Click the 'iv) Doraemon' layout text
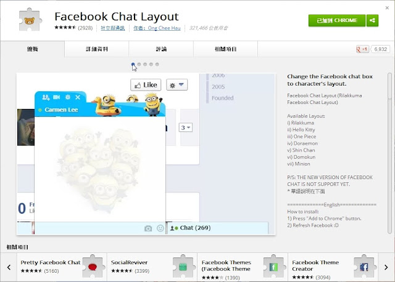Screen dimensions: 395x282 [302, 143]
